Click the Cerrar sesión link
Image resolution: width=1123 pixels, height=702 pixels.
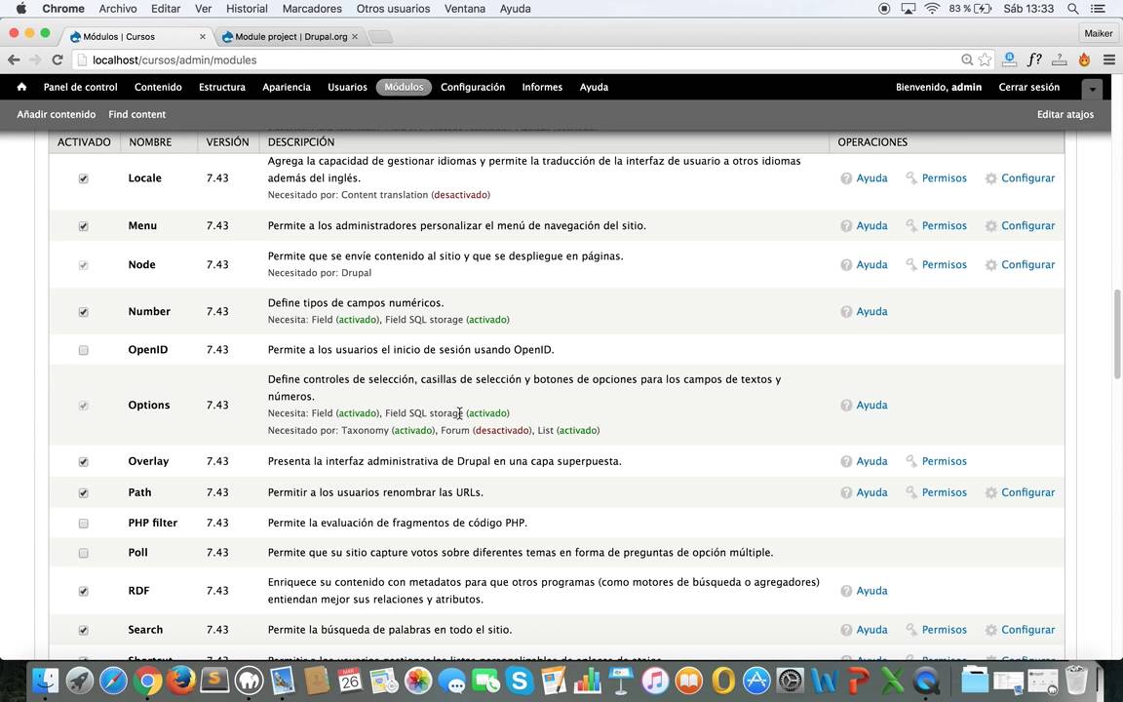(1029, 87)
